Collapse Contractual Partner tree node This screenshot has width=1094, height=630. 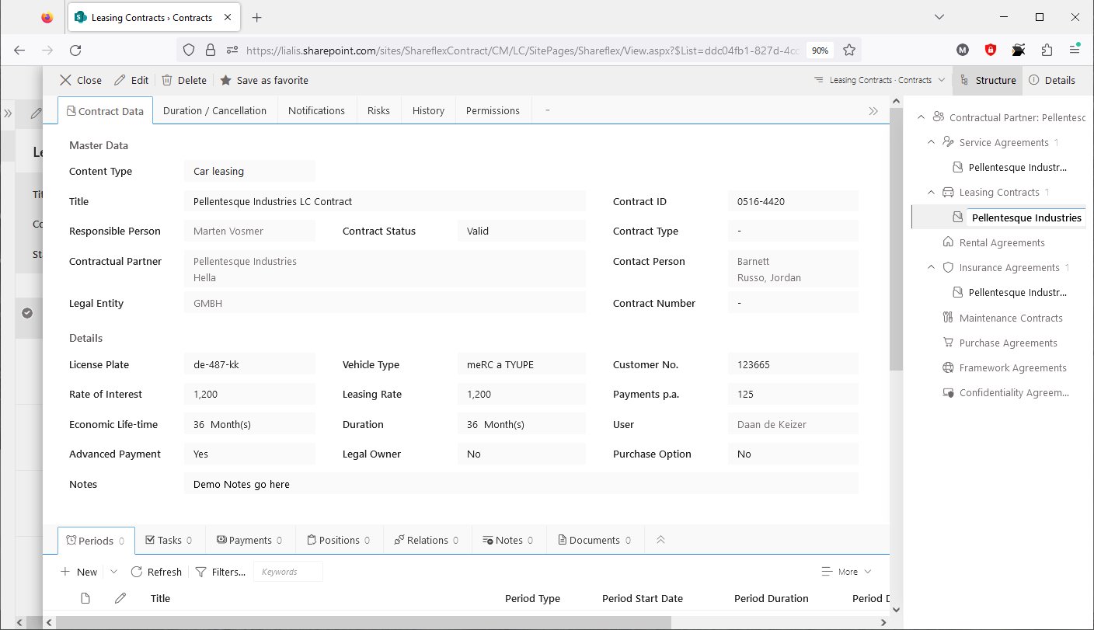922,117
